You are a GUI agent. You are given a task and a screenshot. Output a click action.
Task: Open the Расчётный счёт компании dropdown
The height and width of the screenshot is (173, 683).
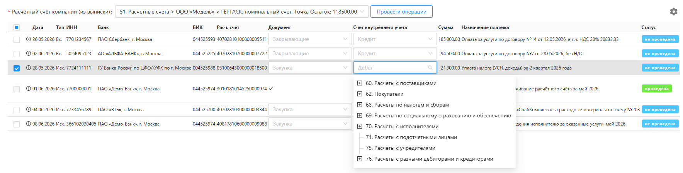[241, 12]
